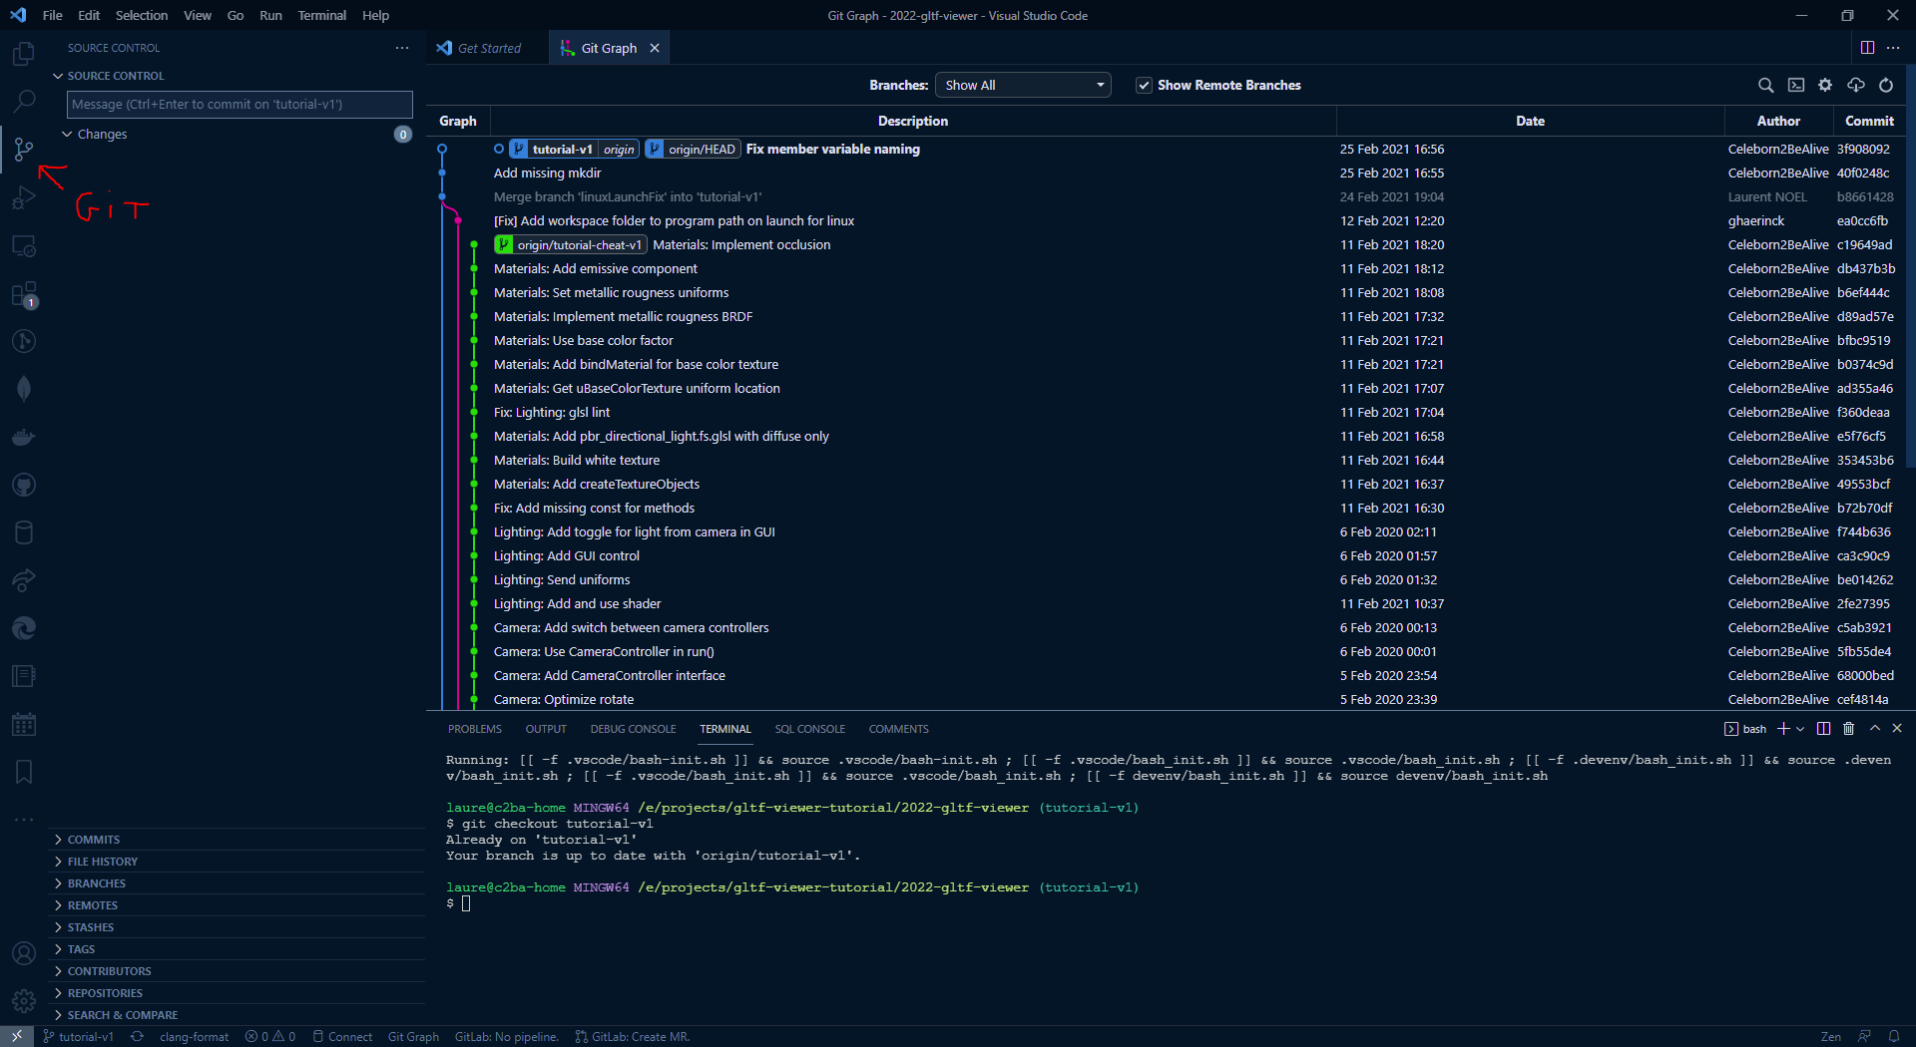
Task: Split the terminal panel
Action: point(1823,729)
